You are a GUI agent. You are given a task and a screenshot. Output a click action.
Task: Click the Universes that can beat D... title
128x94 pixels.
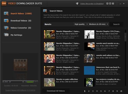pos(108,67)
